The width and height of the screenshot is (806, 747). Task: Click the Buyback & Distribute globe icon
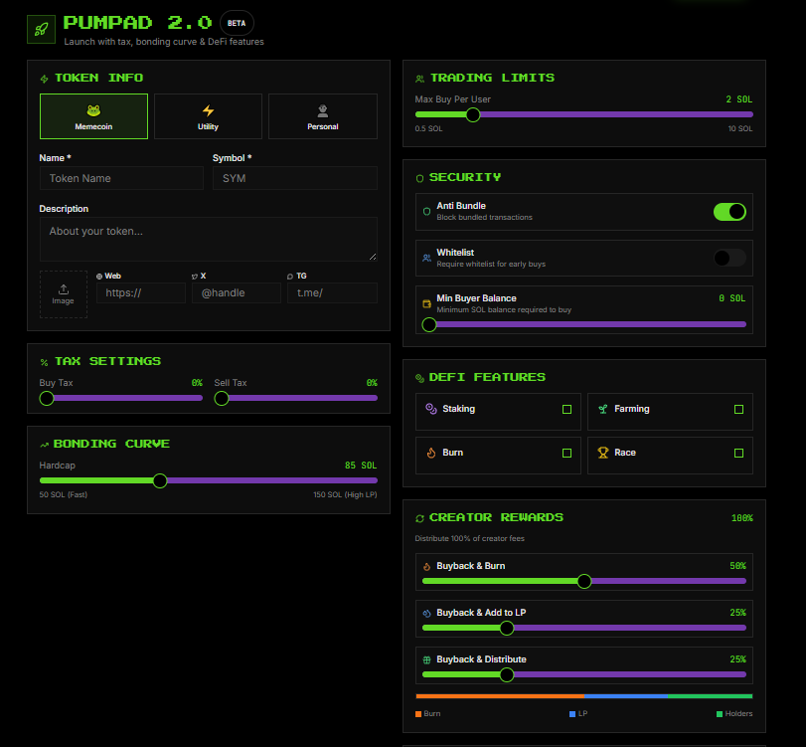(x=426, y=660)
